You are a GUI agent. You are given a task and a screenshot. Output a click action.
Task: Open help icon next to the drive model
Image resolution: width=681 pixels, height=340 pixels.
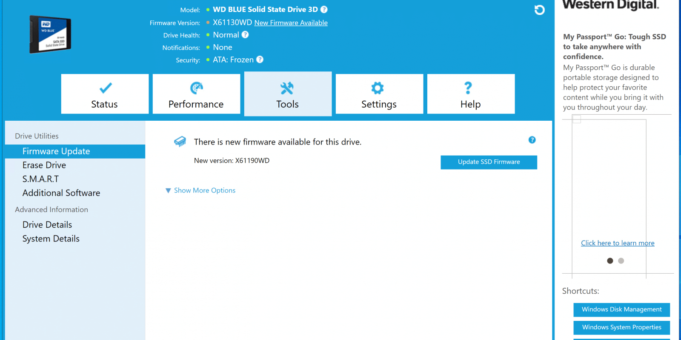(x=324, y=9)
